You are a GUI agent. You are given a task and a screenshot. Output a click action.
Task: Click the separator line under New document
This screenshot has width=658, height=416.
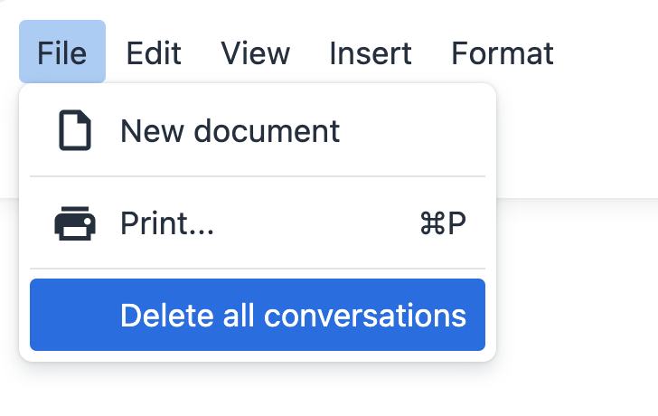tap(258, 176)
